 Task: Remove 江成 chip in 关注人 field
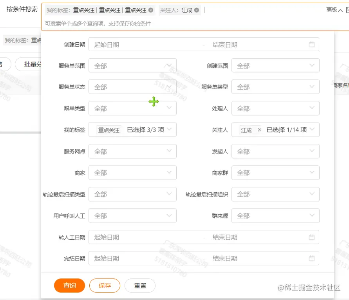[259, 130]
